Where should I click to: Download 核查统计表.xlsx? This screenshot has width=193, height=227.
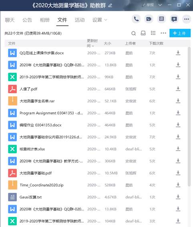click(x=178, y=149)
